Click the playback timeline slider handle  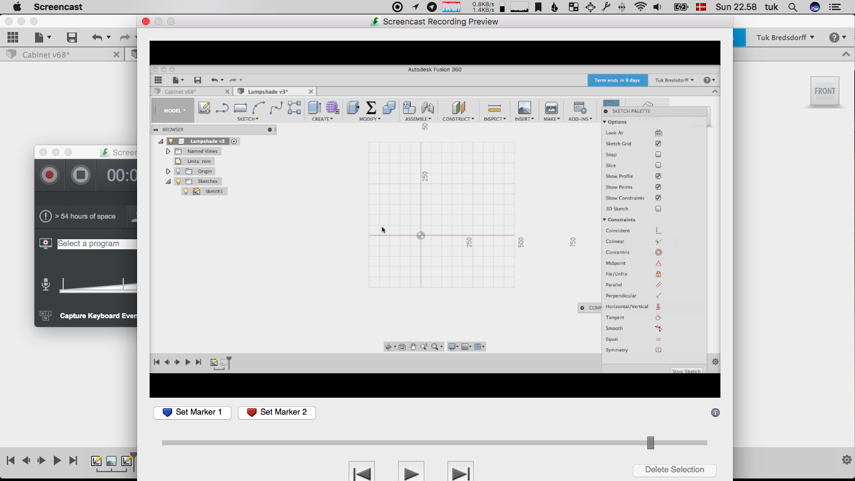pos(650,443)
